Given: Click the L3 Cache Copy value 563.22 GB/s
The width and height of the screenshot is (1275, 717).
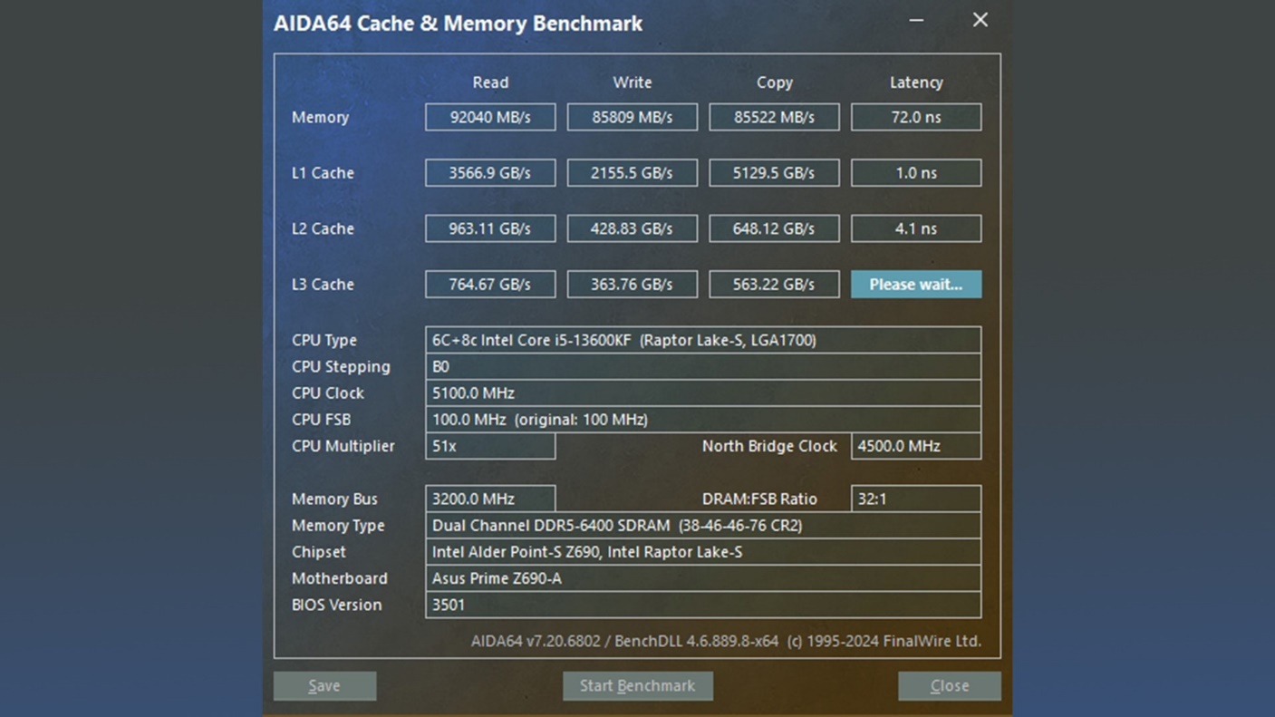Looking at the screenshot, I should (x=774, y=285).
